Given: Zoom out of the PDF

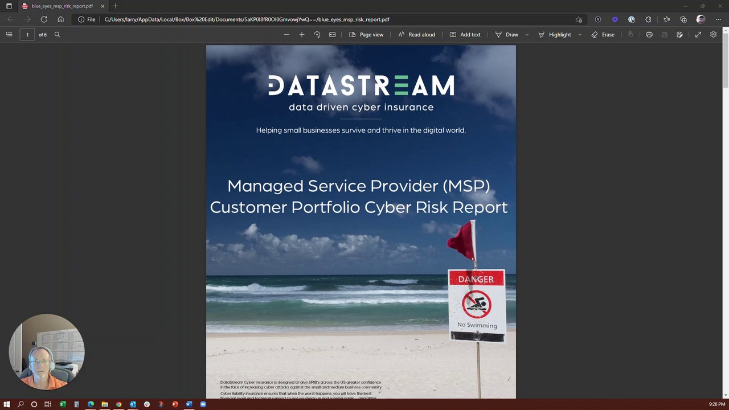Looking at the screenshot, I should coord(286,35).
